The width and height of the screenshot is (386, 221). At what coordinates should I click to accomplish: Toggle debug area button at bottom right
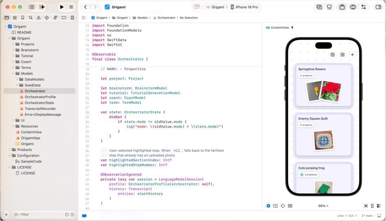coord(379,216)
